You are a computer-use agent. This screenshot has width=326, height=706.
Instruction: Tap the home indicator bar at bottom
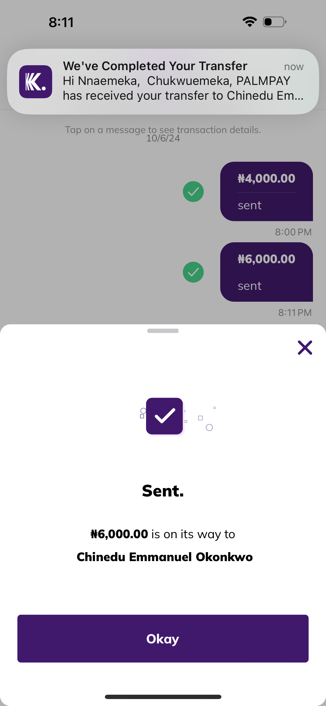point(163,697)
